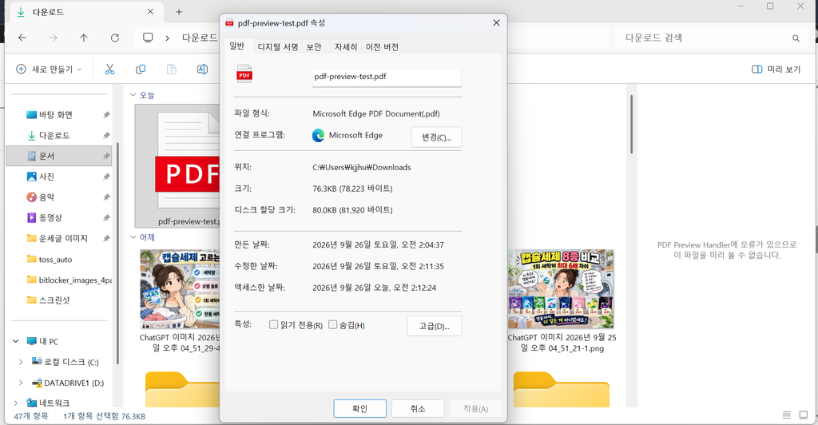Collapse the 오늘 group
Screen dimensions: 818x425
coord(133,95)
